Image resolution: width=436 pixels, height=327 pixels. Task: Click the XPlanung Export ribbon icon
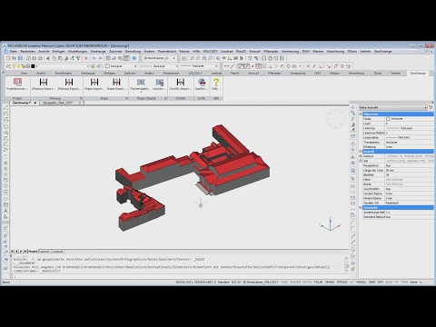coord(69,84)
